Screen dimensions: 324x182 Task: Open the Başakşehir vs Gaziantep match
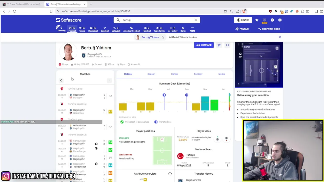click(x=85, y=111)
